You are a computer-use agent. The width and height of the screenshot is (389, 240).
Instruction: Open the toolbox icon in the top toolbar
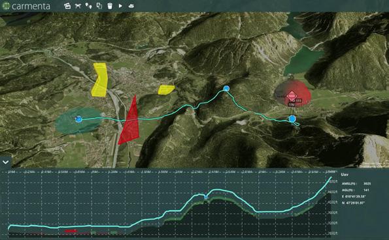[x=67, y=6]
